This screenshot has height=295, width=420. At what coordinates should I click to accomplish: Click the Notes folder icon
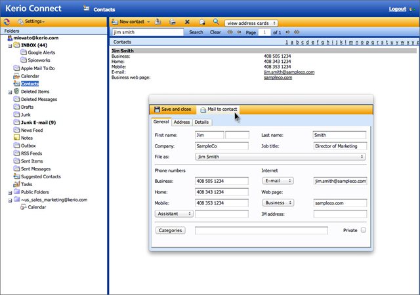coord(16,138)
